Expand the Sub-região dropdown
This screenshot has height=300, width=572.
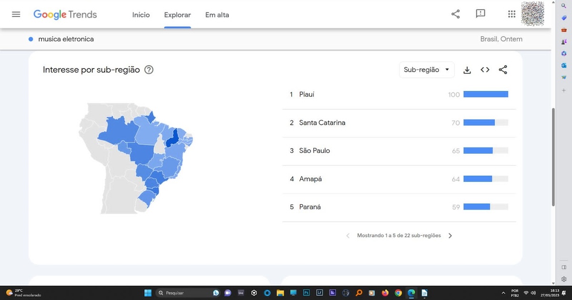click(x=427, y=70)
